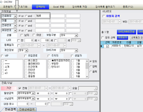
Task: Open the SMS거부 dropdown
Action: pos(76,51)
